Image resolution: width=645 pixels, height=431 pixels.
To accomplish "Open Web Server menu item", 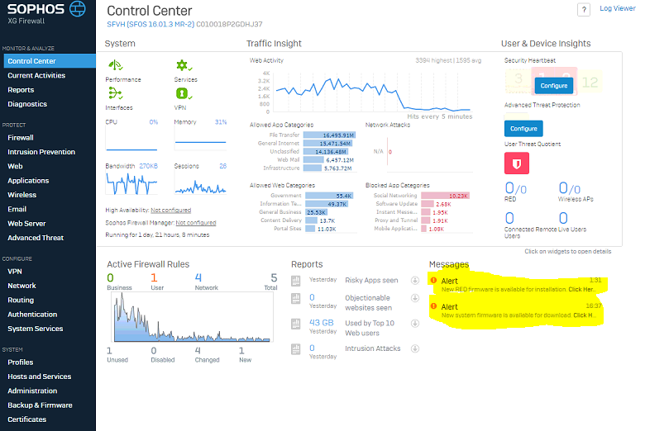I will click(26, 224).
